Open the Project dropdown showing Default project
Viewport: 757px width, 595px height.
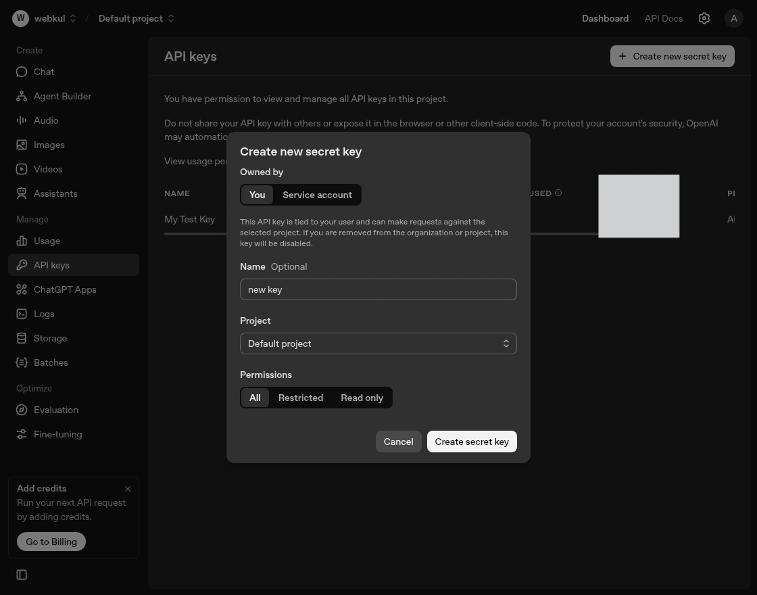378,343
